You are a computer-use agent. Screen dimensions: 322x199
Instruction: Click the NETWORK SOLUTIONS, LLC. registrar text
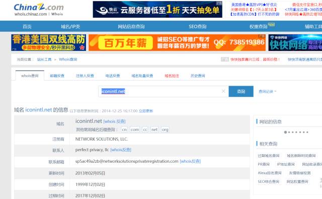click(x=102, y=139)
